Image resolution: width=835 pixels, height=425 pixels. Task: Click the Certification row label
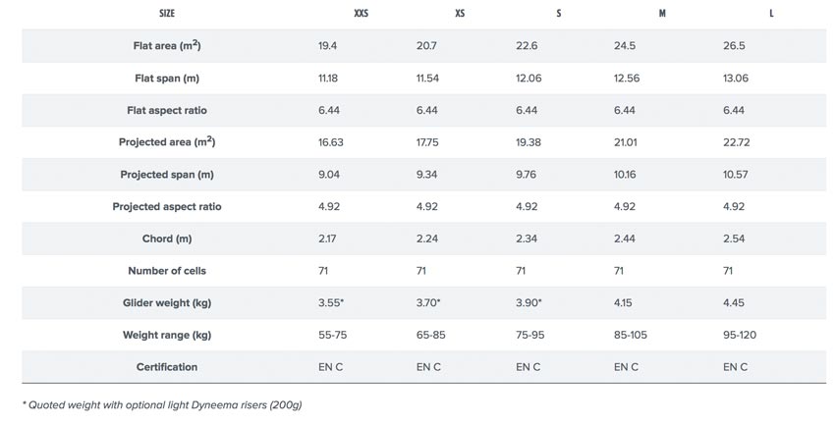(x=167, y=367)
